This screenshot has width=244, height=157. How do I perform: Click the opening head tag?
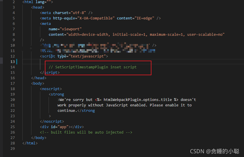coord(38,7)
